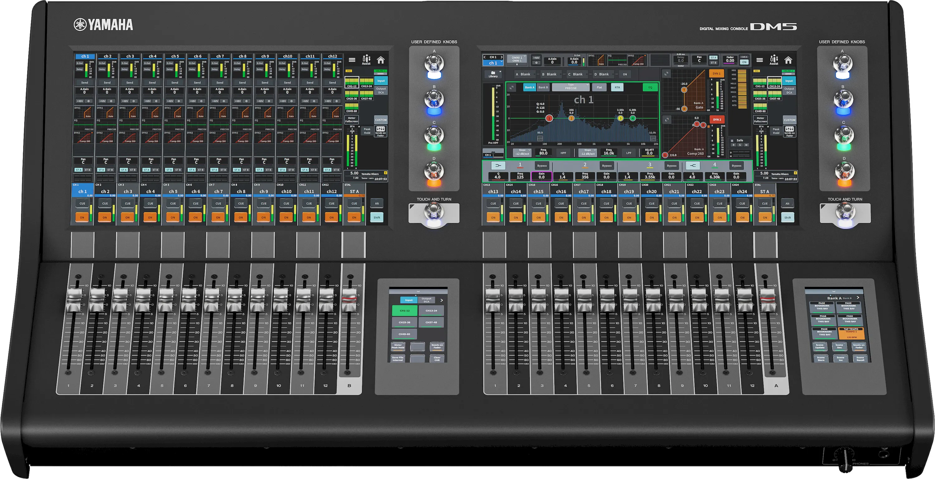Tap Sends on Fader icon, right touchscreen

(x=789, y=132)
